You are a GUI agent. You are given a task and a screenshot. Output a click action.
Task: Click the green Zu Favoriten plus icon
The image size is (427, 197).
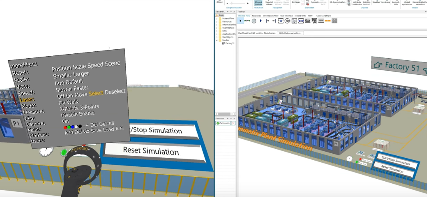218,123
